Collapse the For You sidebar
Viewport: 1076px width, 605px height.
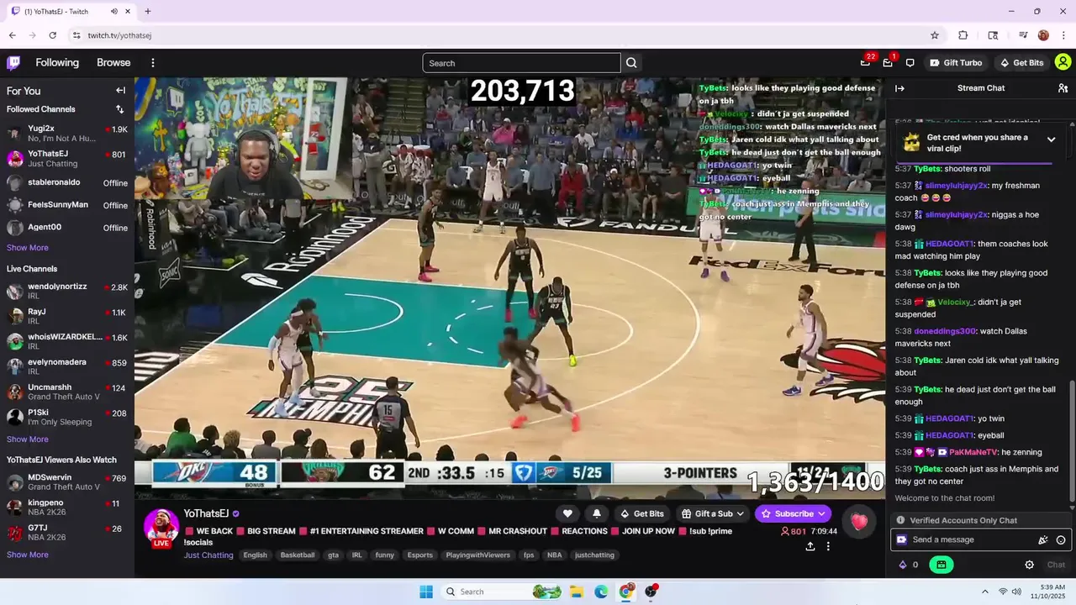click(120, 91)
